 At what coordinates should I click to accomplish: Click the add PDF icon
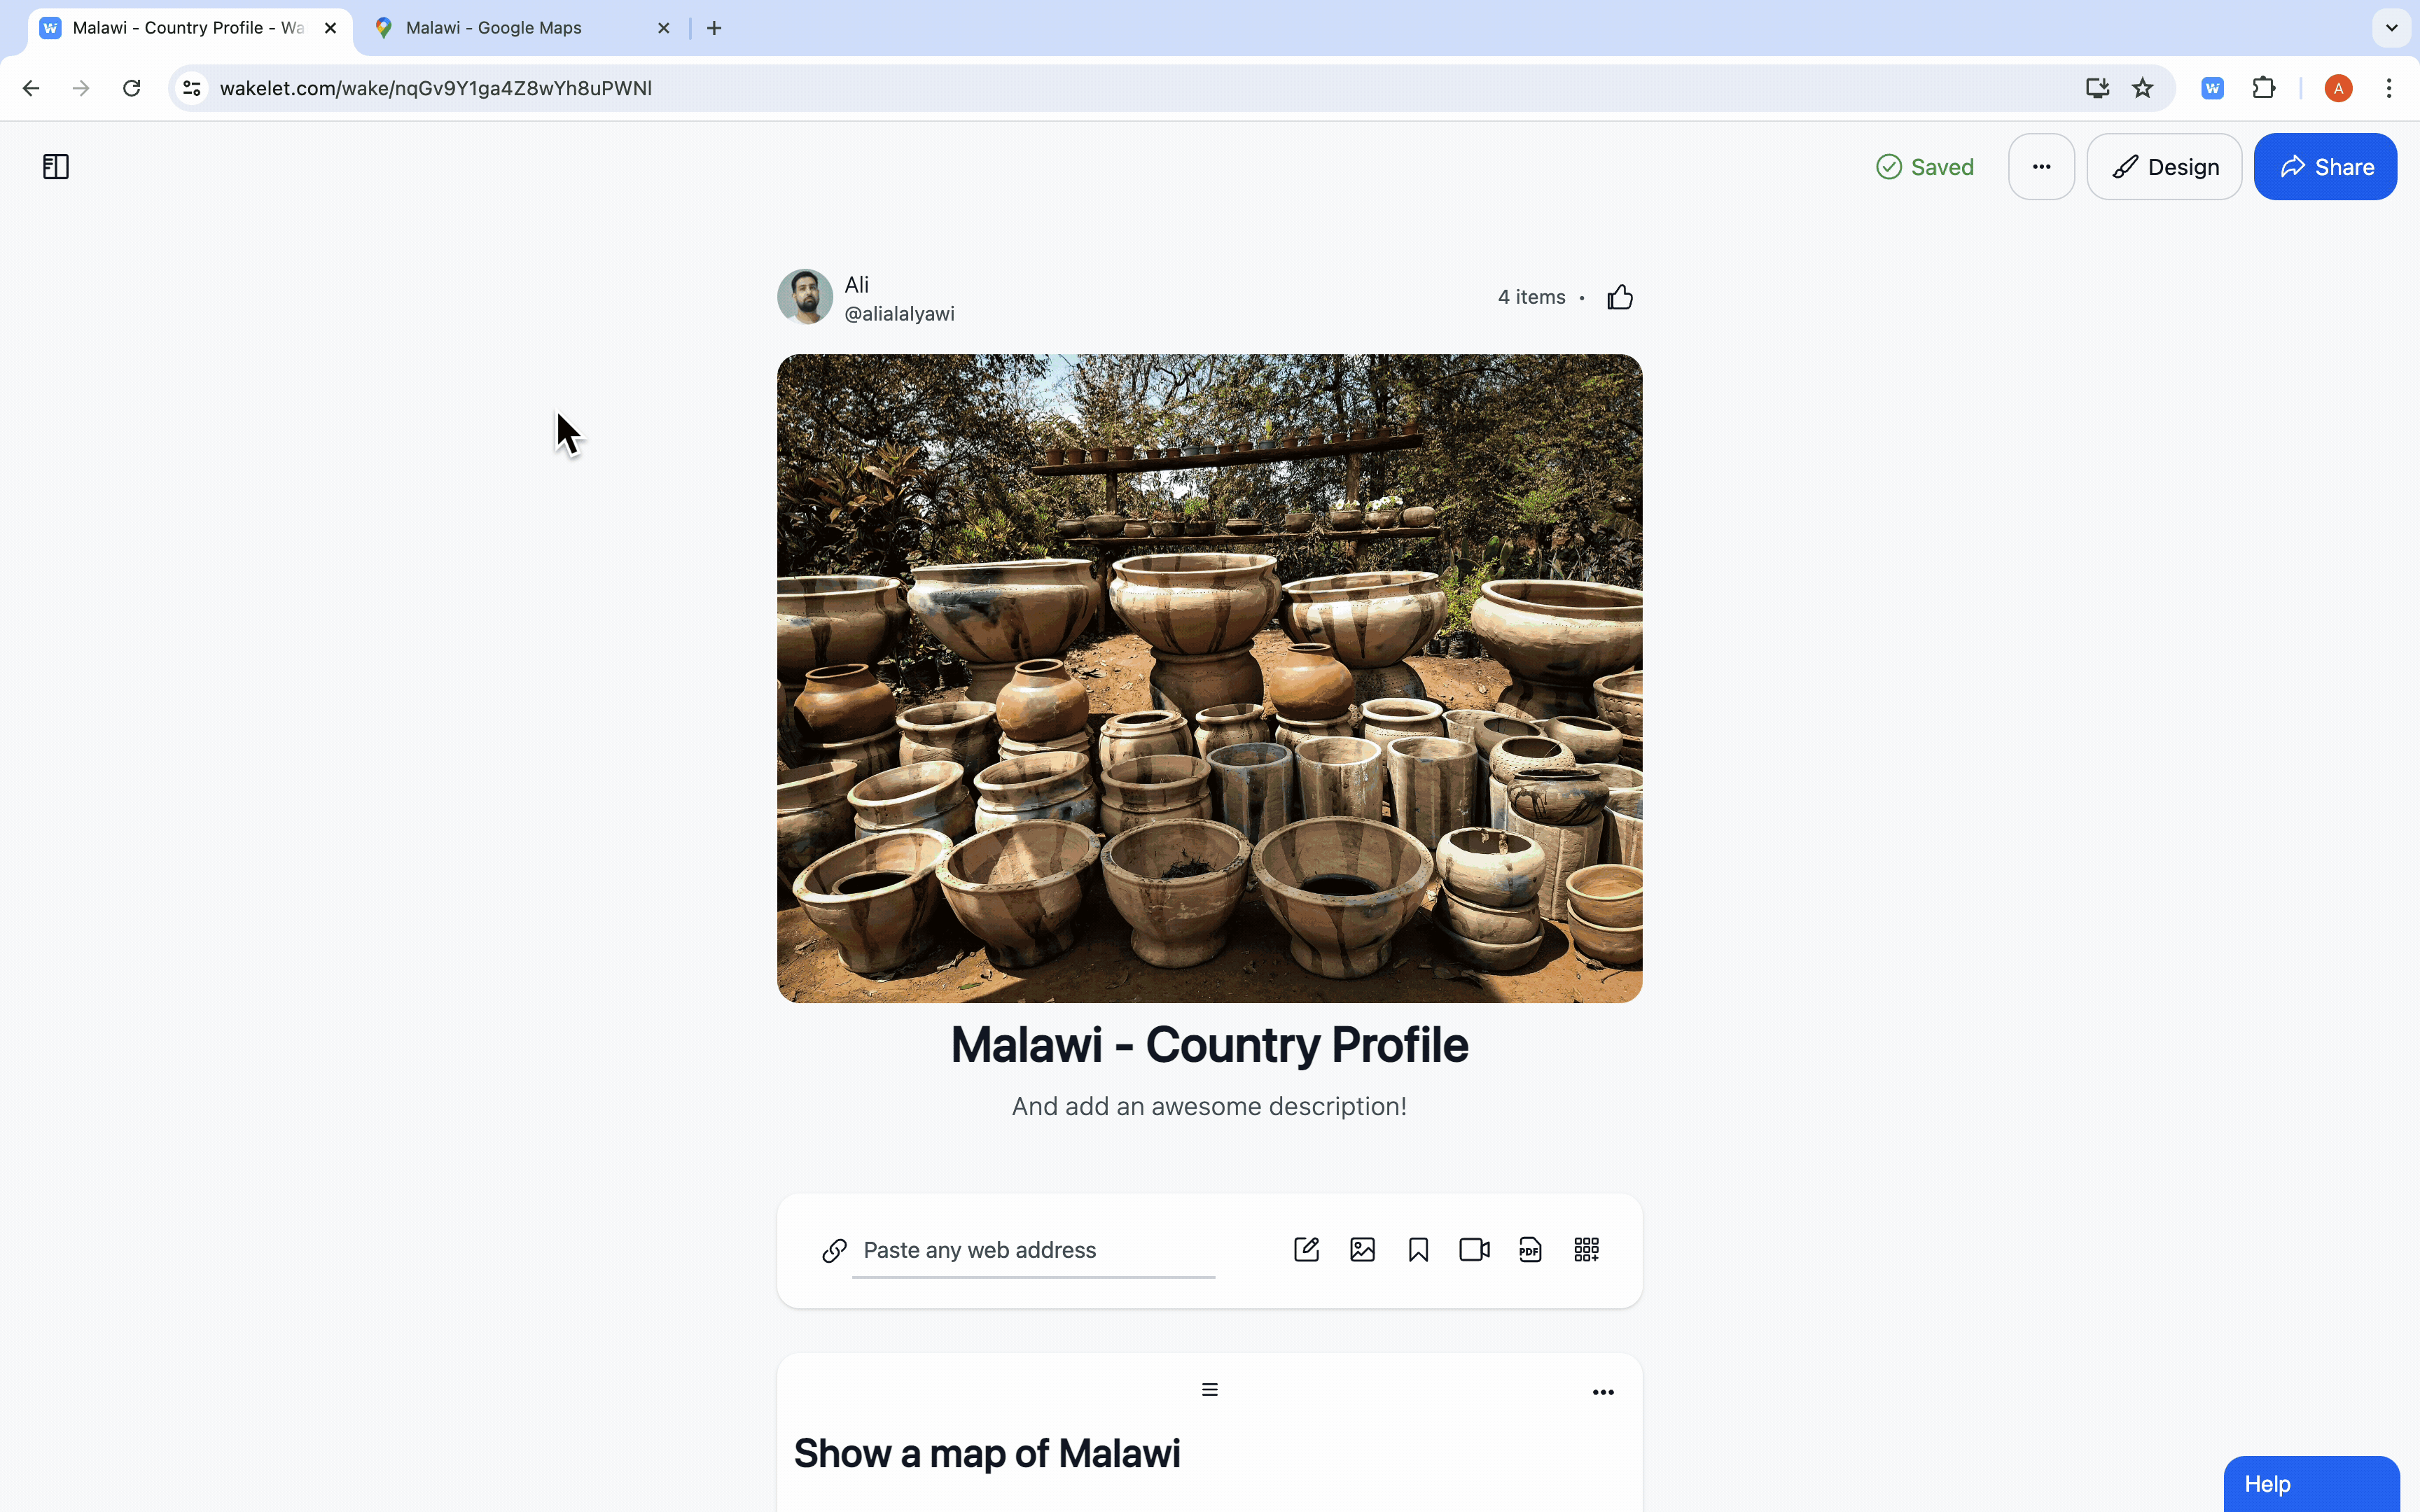pyautogui.click(x=1530, y=1250)
